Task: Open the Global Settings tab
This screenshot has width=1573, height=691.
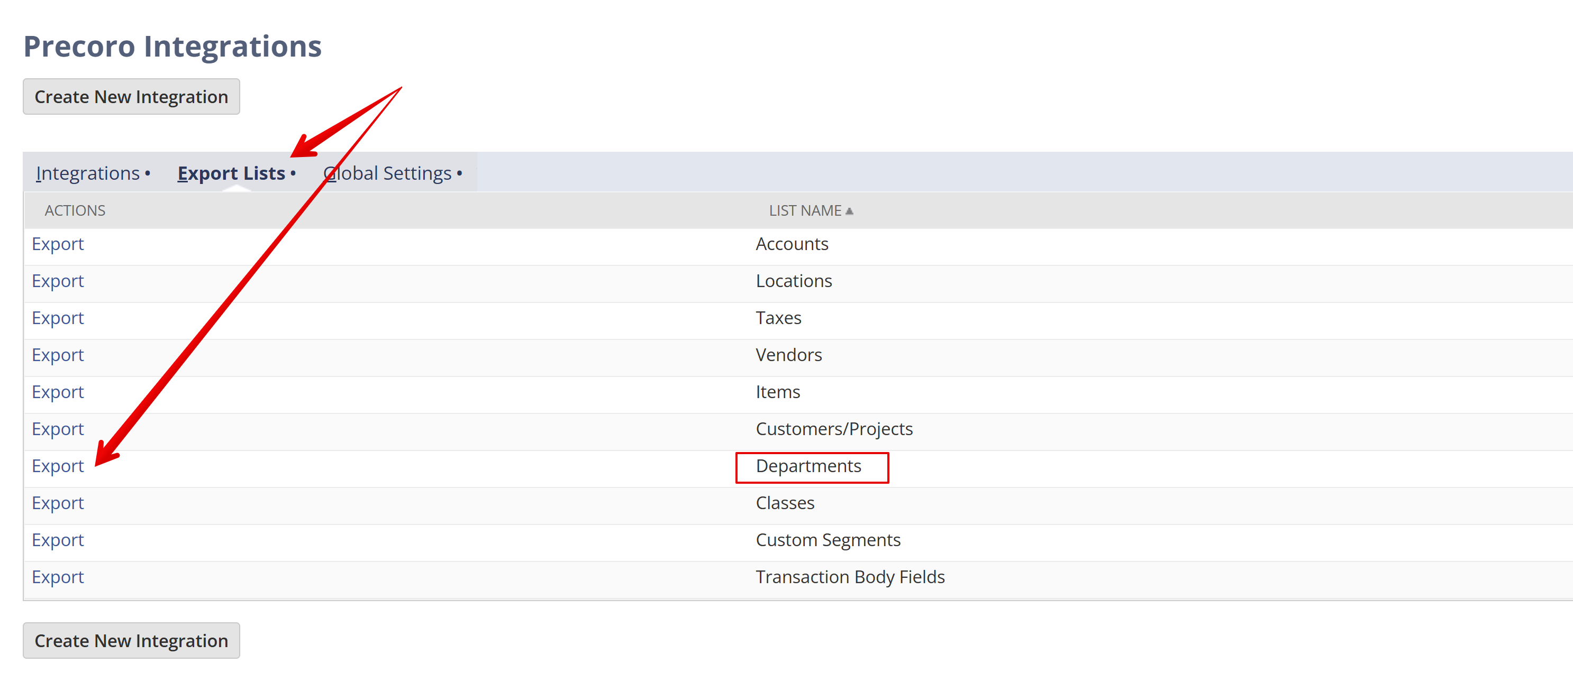Action: pyautogui.click(x=393, y=173)
